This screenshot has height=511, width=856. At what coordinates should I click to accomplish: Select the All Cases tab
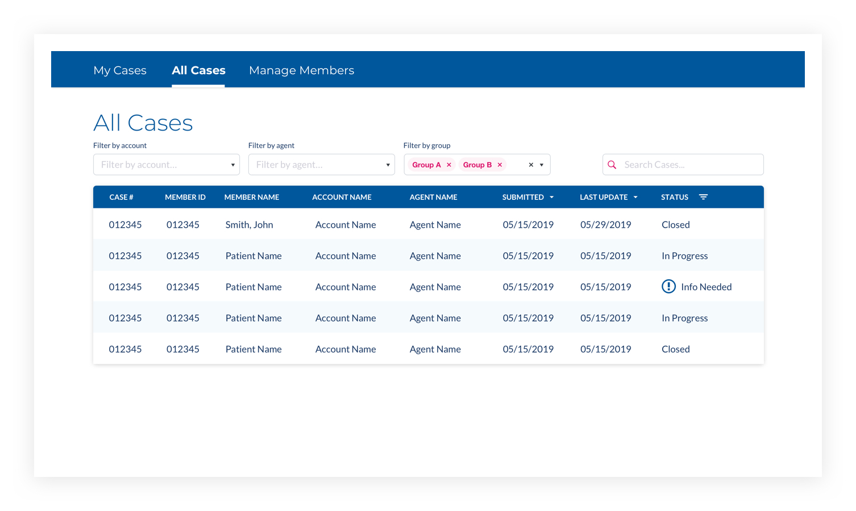pos(198,70)
